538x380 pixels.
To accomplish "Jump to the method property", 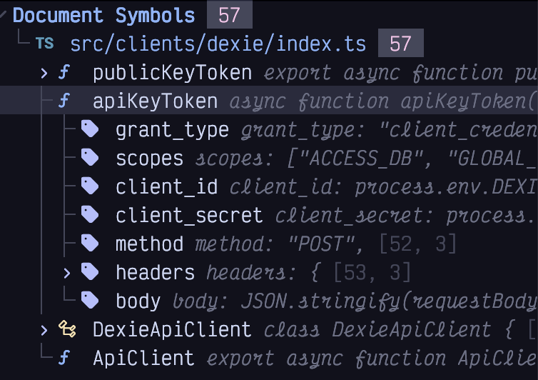I will pos(150,244).
